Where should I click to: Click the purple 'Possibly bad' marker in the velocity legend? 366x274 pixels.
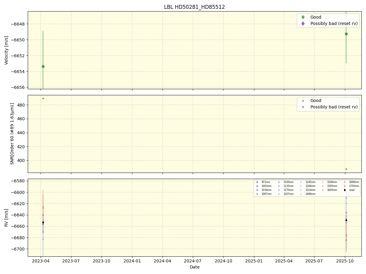pyautogui.click(x=303, y=23)
